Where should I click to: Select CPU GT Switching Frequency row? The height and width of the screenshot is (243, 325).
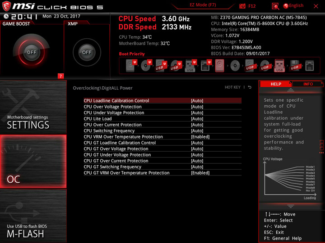point(162,166)
